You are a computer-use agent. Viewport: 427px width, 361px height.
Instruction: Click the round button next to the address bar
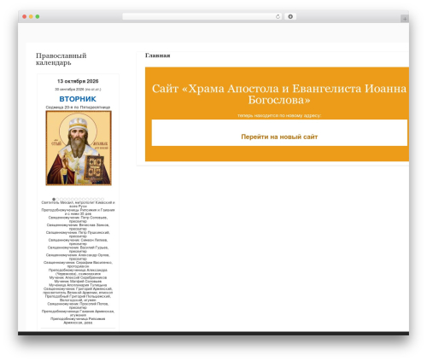tap(290, 16)
